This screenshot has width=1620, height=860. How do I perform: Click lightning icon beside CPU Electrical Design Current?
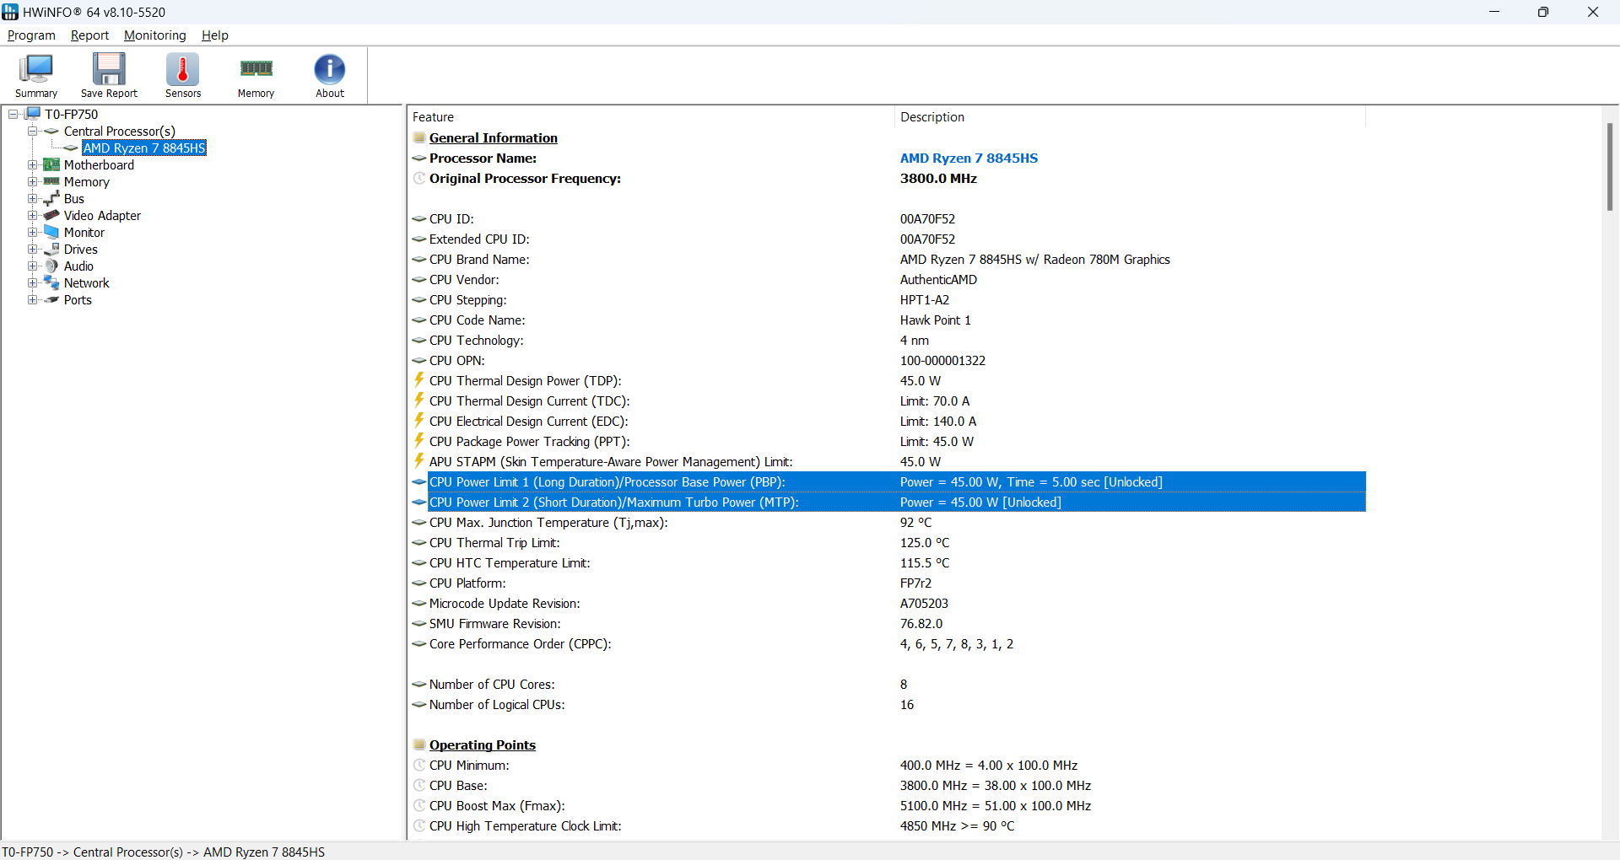(x=418, y=421)
